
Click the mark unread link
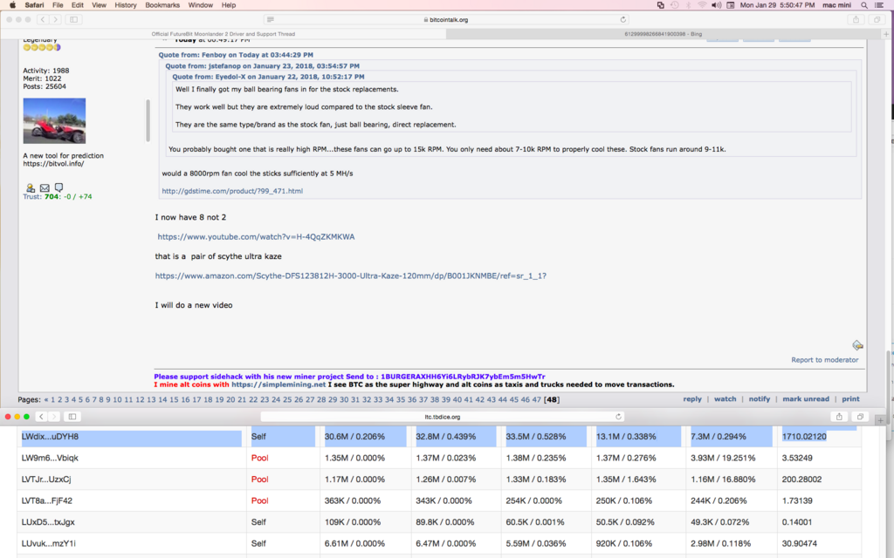click(806, 399)
